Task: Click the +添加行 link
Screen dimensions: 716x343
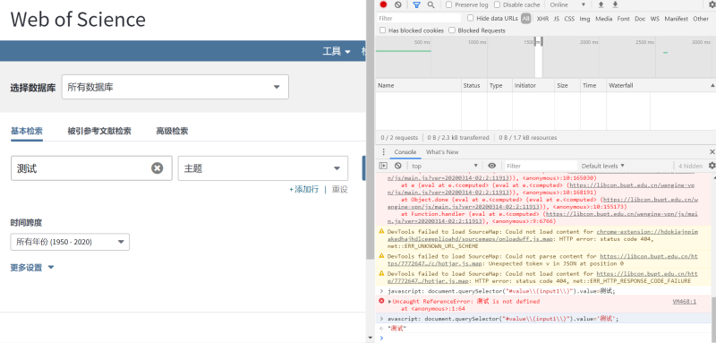Action: 304,189
